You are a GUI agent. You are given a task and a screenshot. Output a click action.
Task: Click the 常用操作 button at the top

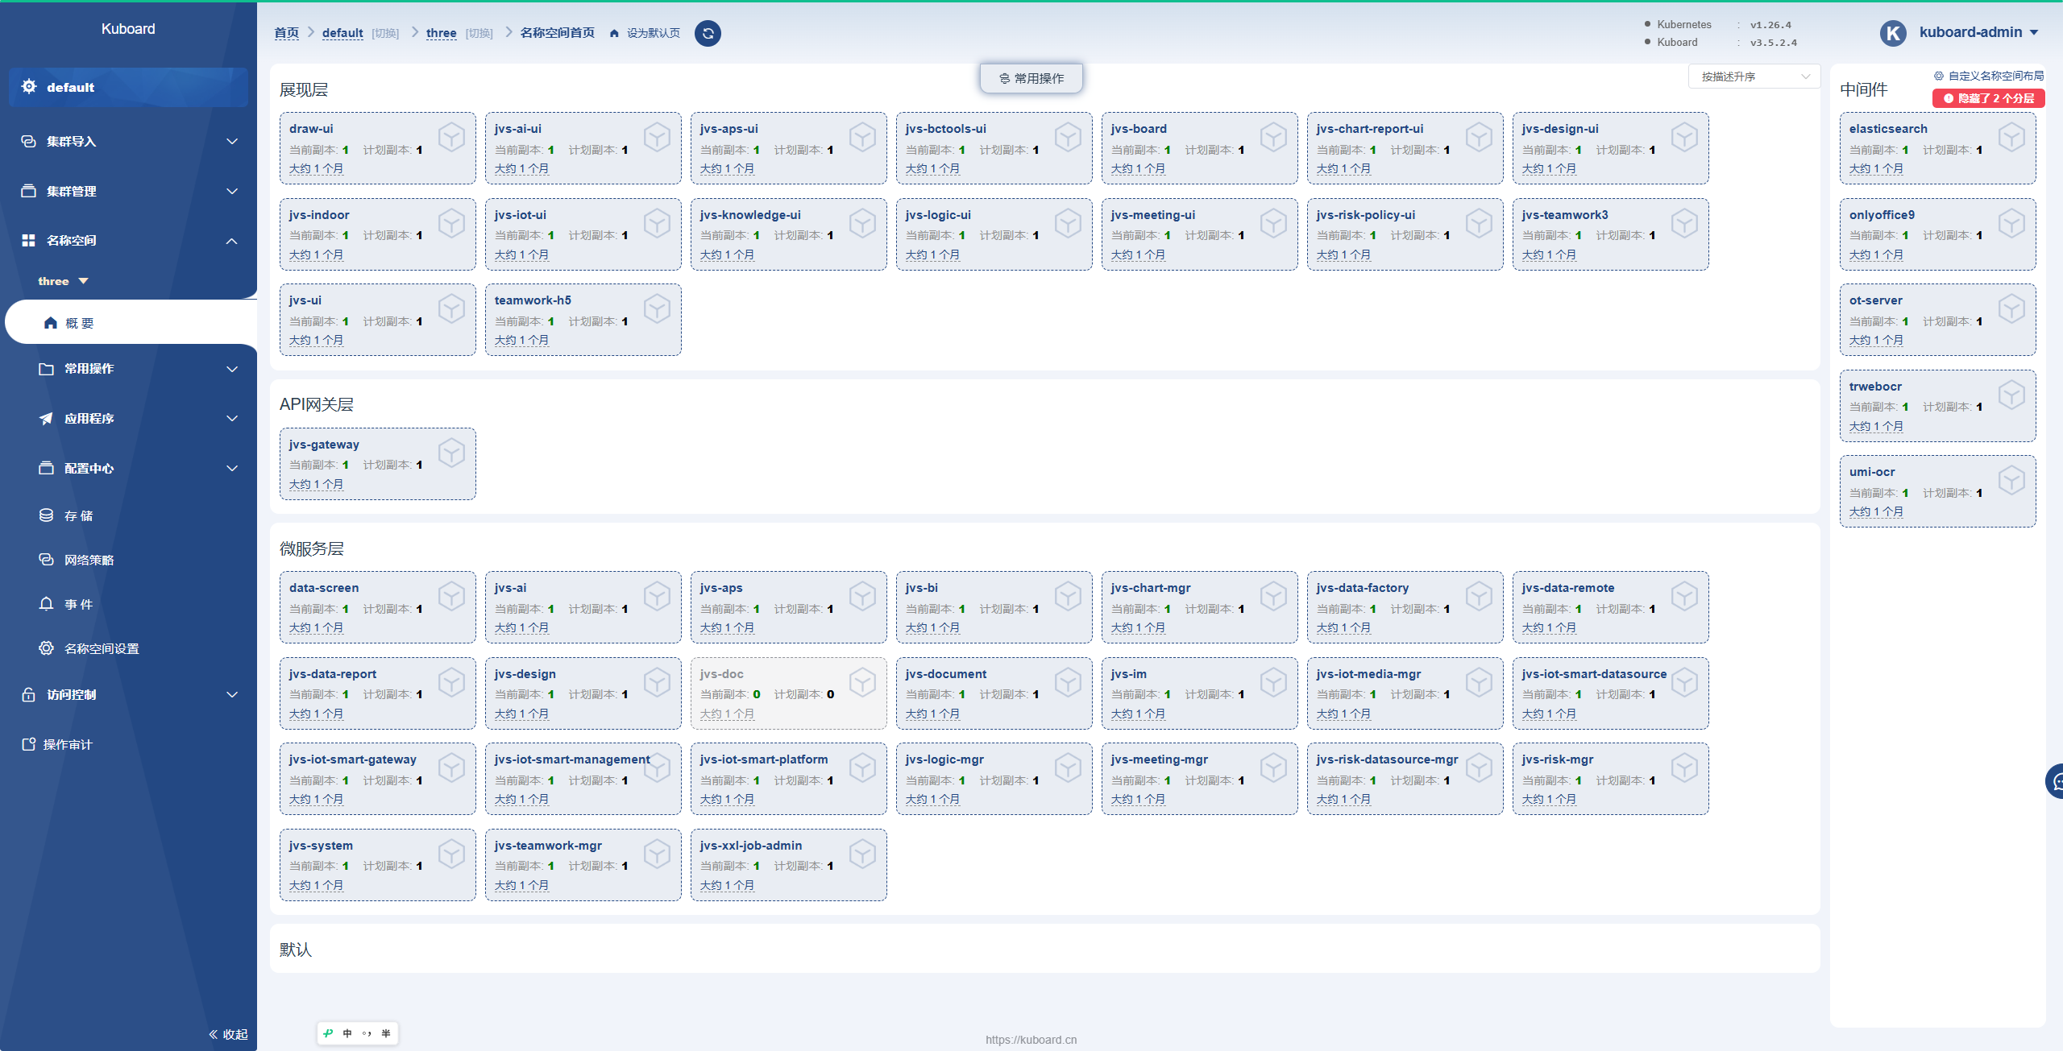[x=1031, y=78]
